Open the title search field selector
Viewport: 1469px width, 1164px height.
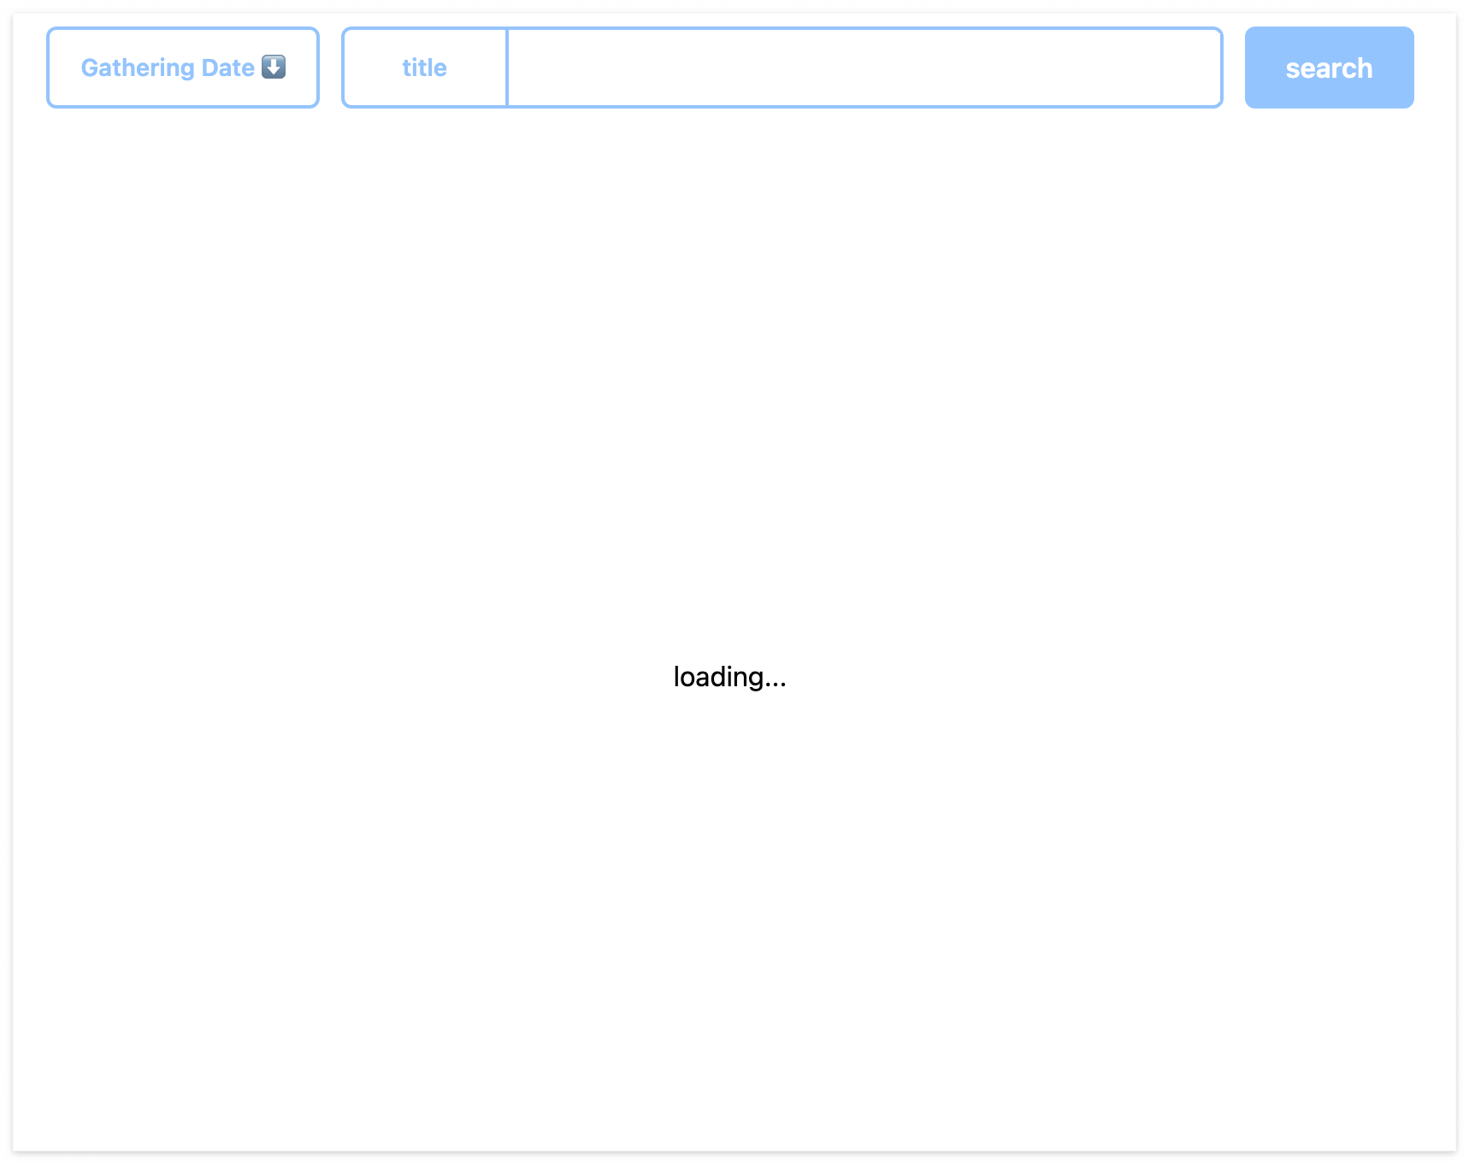[425, 68]
